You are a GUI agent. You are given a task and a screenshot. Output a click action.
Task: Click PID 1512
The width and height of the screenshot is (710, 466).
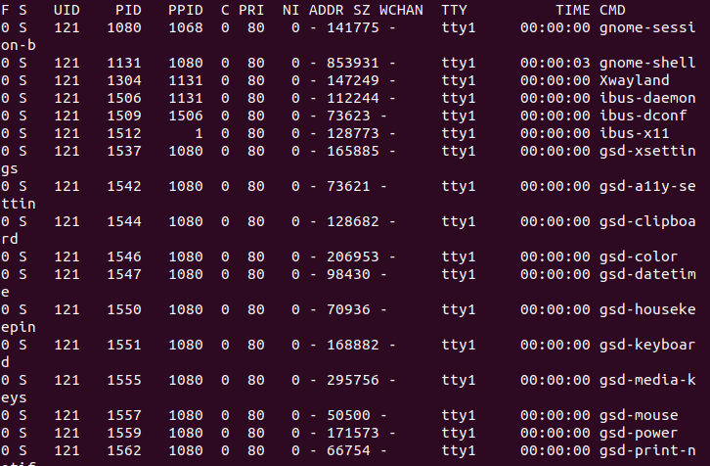(x=124, y=133)
